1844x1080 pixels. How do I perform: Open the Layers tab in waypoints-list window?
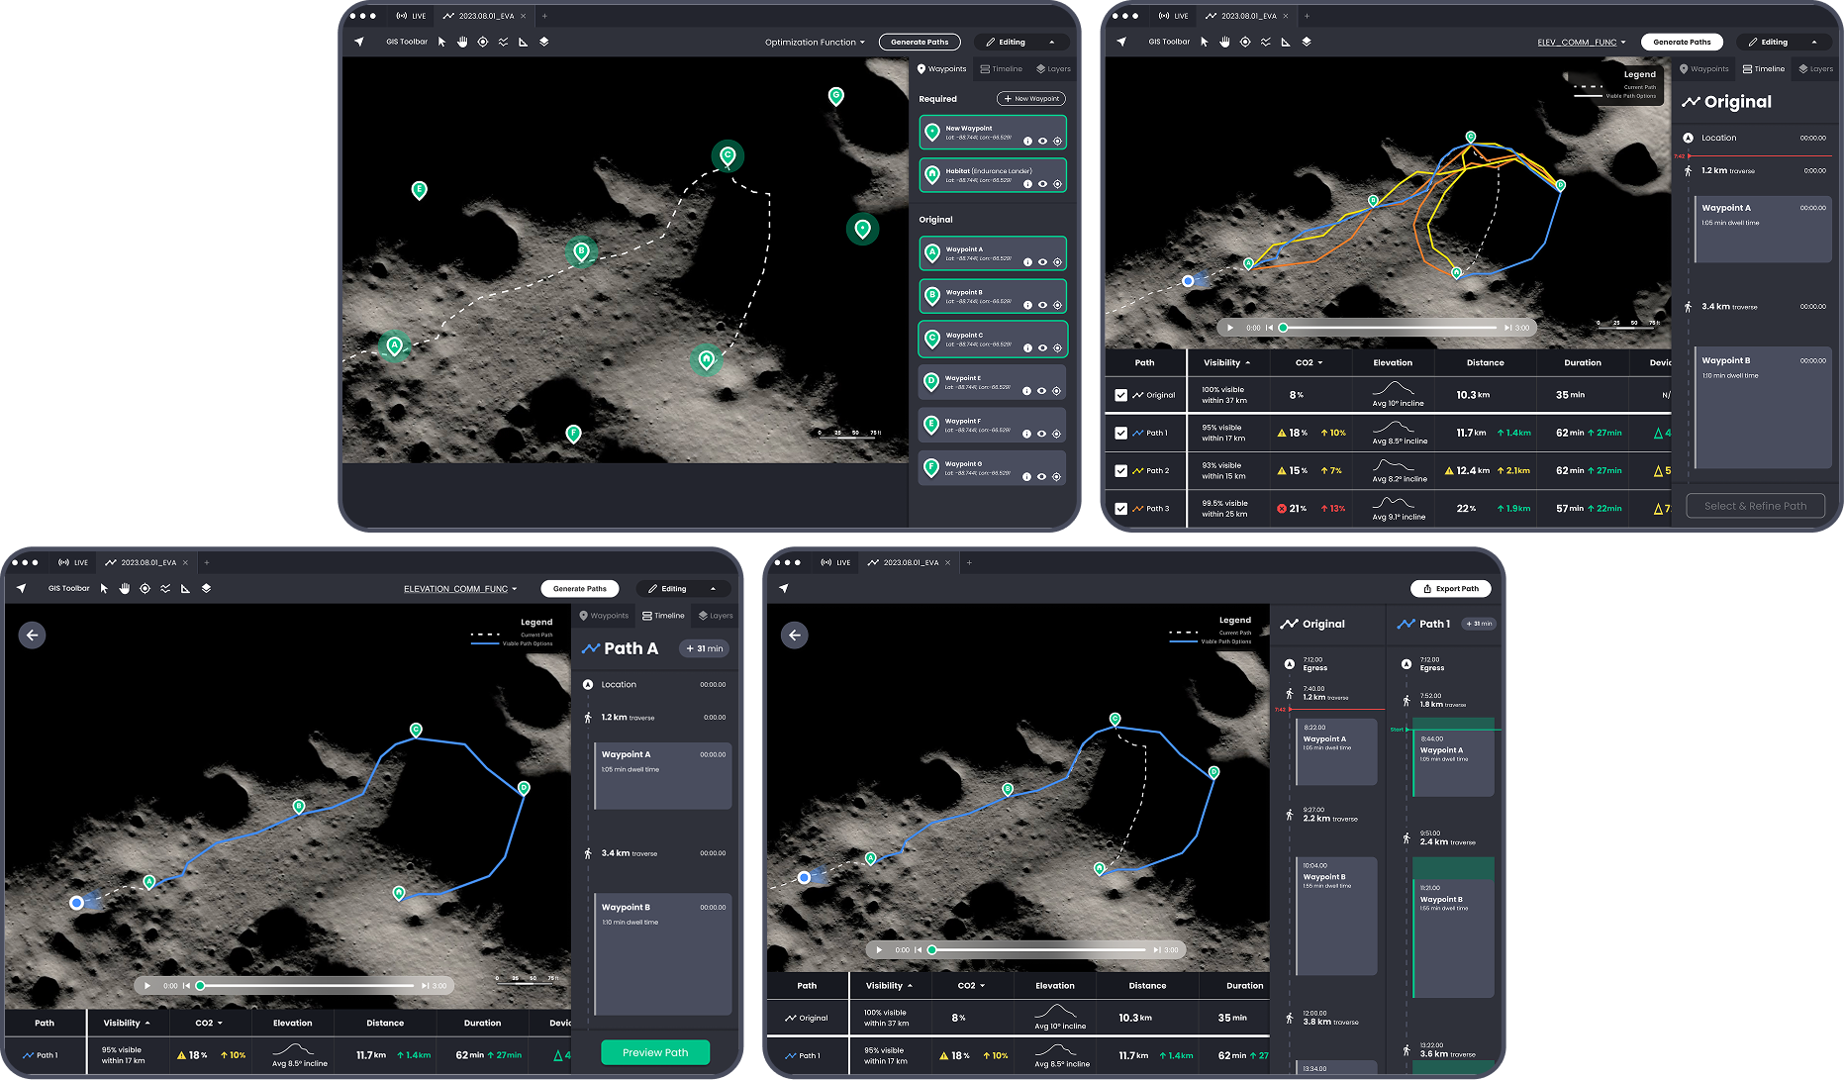[x=1053, y=69]
